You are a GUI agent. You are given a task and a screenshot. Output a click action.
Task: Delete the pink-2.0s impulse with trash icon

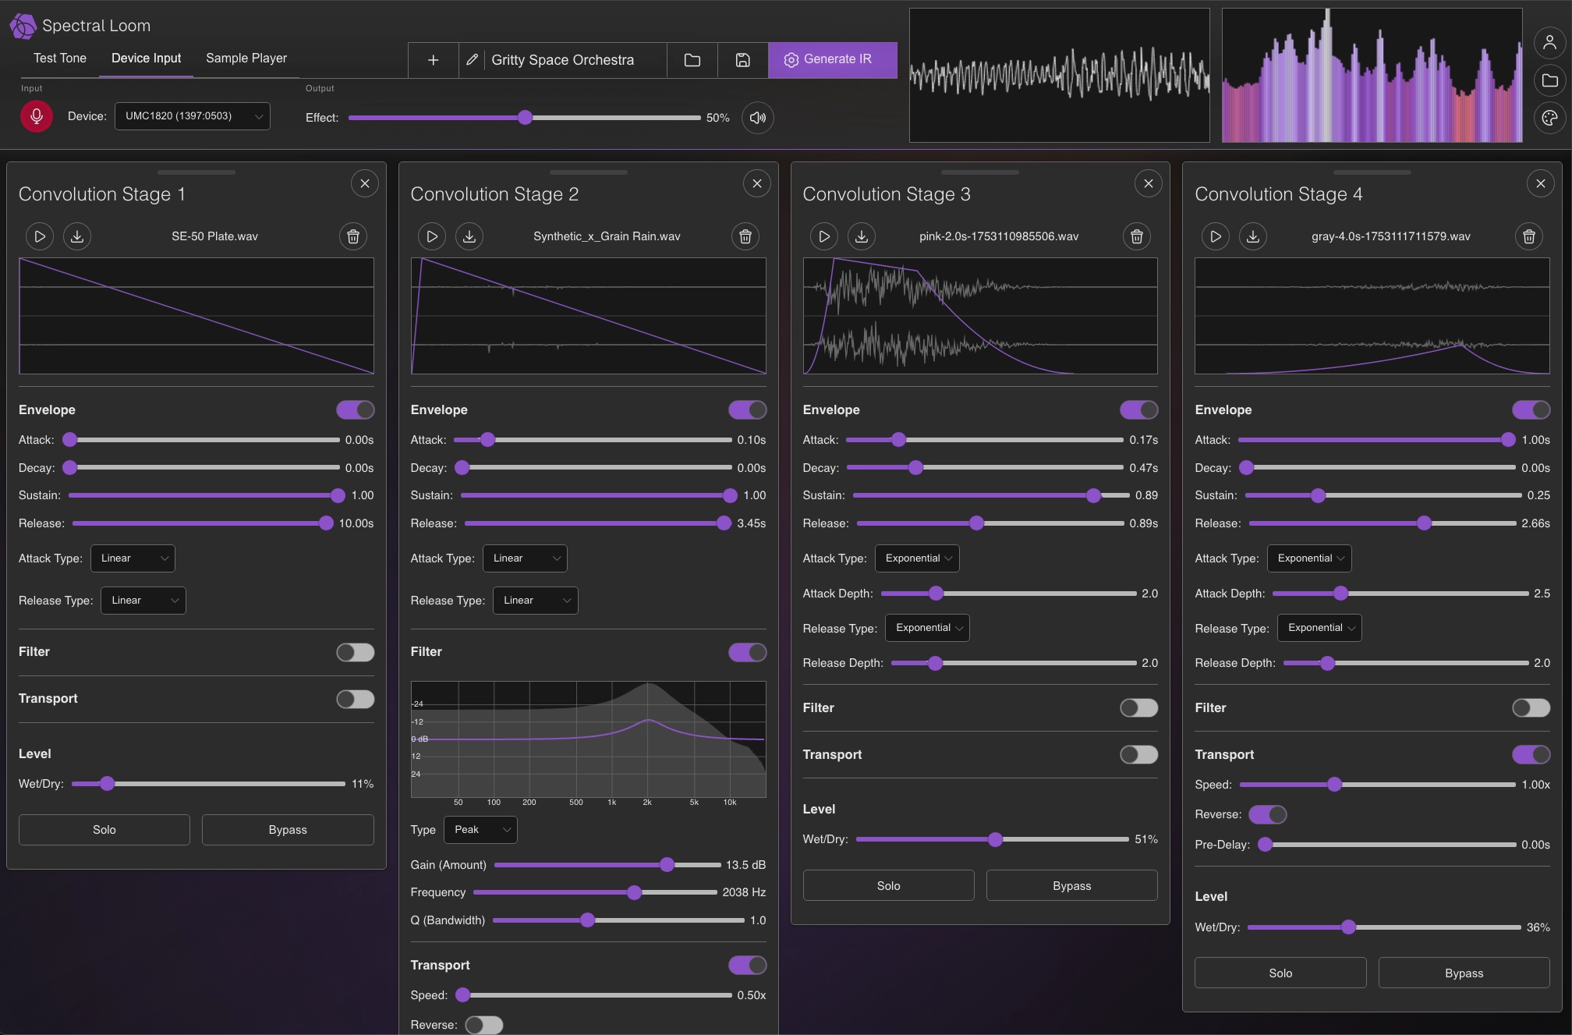click(1137, 236)
